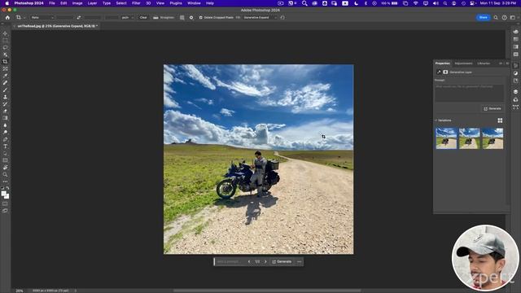This screenshot has width=521, height=293.
Task: Click the Straighten button
Action: (x=164, y=18)
